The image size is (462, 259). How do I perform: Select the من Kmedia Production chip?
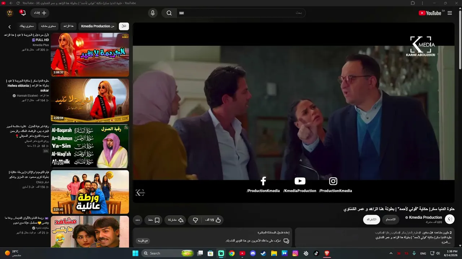tap(97, 26)
